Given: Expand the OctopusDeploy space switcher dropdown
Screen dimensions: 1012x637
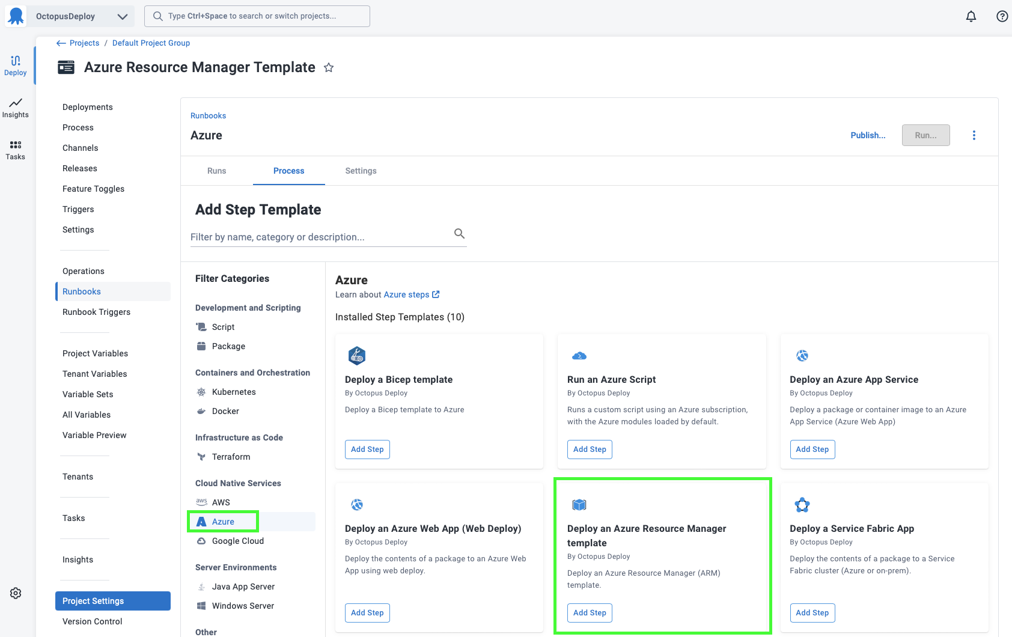Looking at the screenshot, I should coord(122,17).
